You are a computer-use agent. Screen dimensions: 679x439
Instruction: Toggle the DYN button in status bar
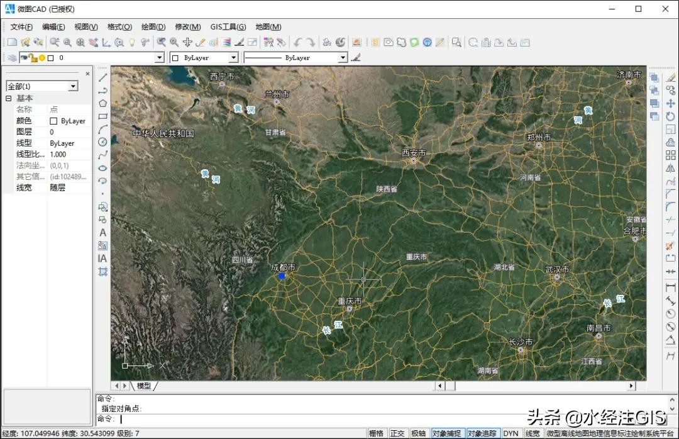pos(511,433)
